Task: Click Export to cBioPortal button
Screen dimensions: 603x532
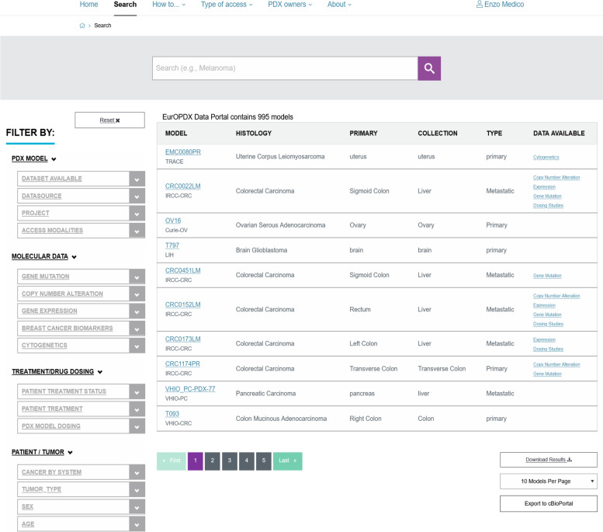Action: tap(549, 503)
